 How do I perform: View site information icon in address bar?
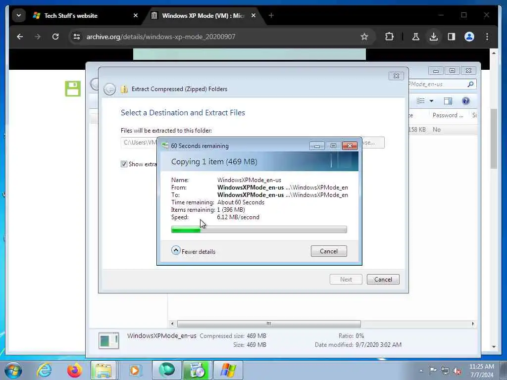point(77,37)
